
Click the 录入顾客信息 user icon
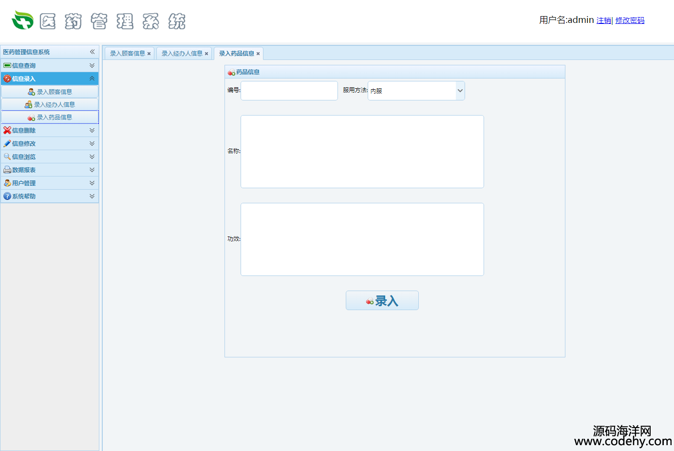point(32,92)
